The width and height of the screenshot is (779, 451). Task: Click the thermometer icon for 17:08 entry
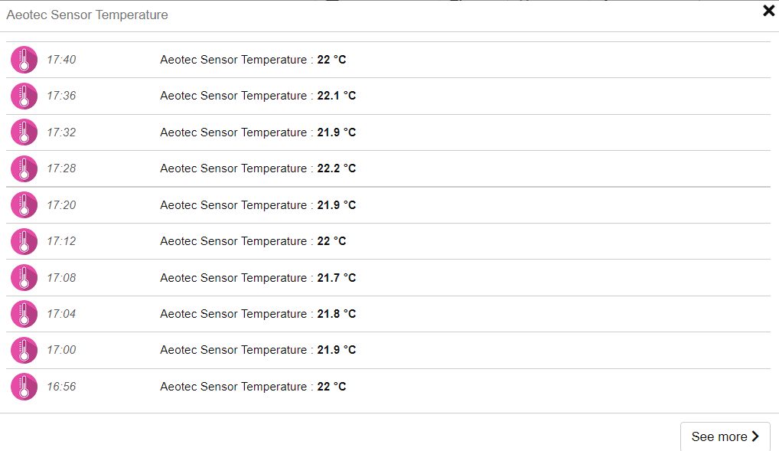pyautogui.click(x=24, y=277)
